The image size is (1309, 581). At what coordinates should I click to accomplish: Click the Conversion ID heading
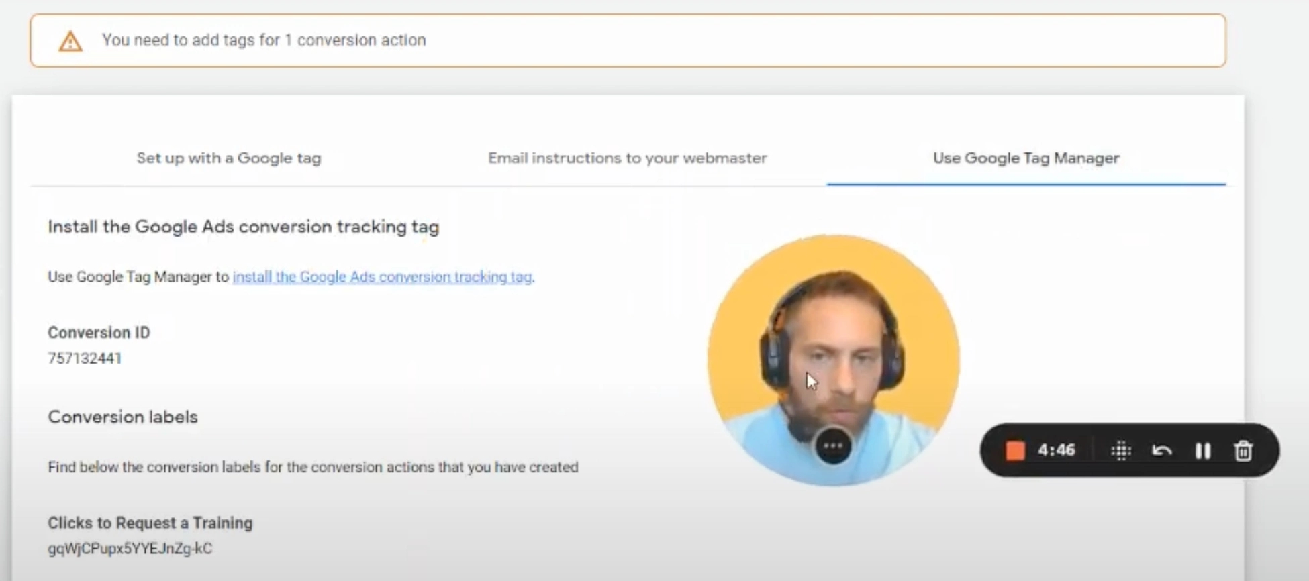[99, 333]
